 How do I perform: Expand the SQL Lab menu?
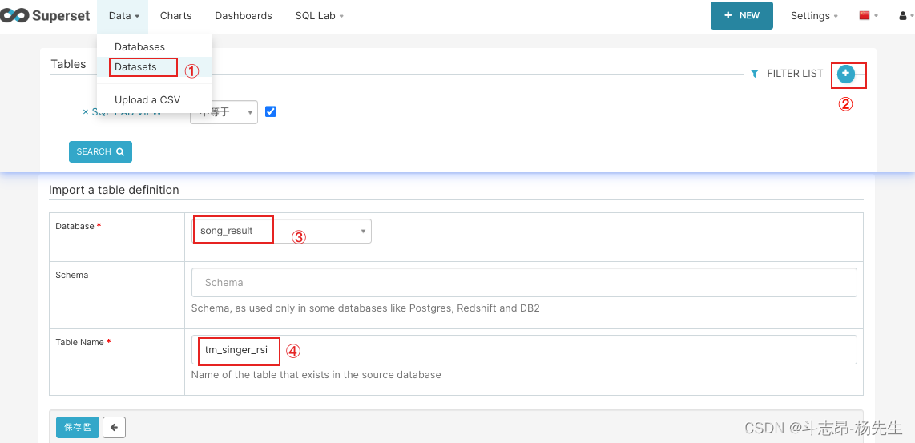(319, 16)
